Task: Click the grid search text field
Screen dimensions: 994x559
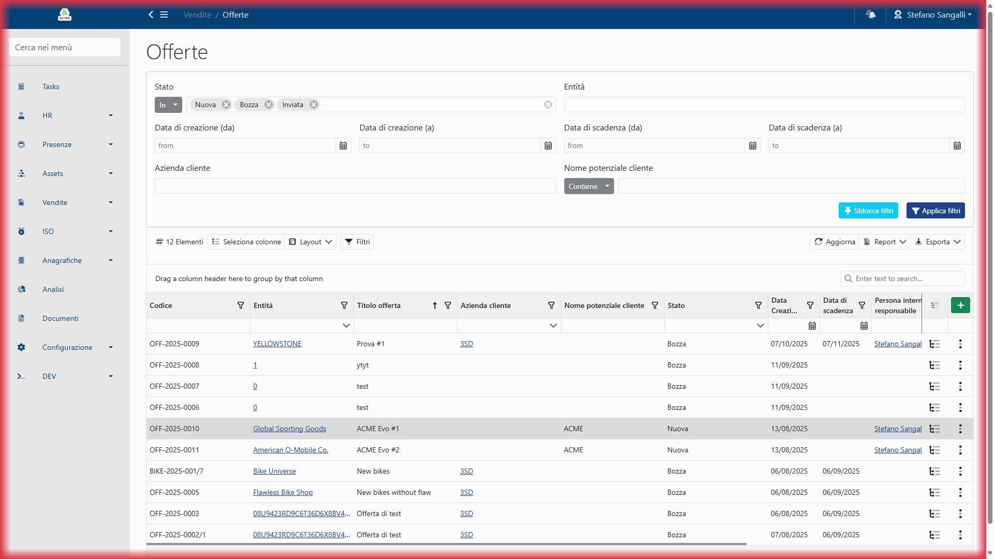Action: (907, 278)
